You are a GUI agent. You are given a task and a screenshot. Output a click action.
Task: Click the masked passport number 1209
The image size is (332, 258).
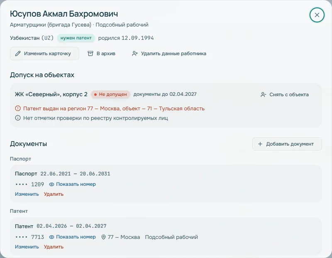29,184
